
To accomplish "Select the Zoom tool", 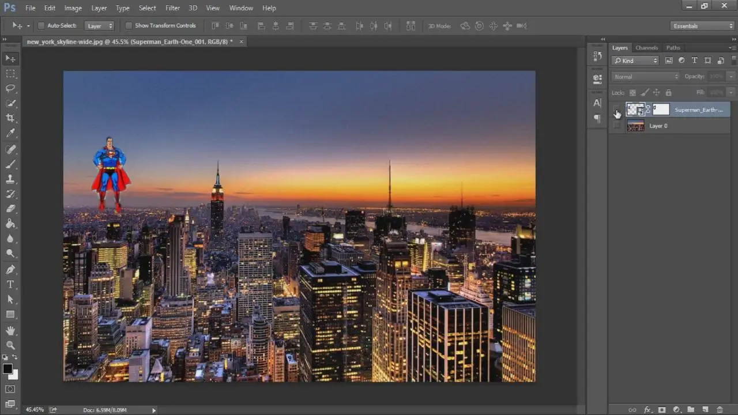I will coord(10,345).
